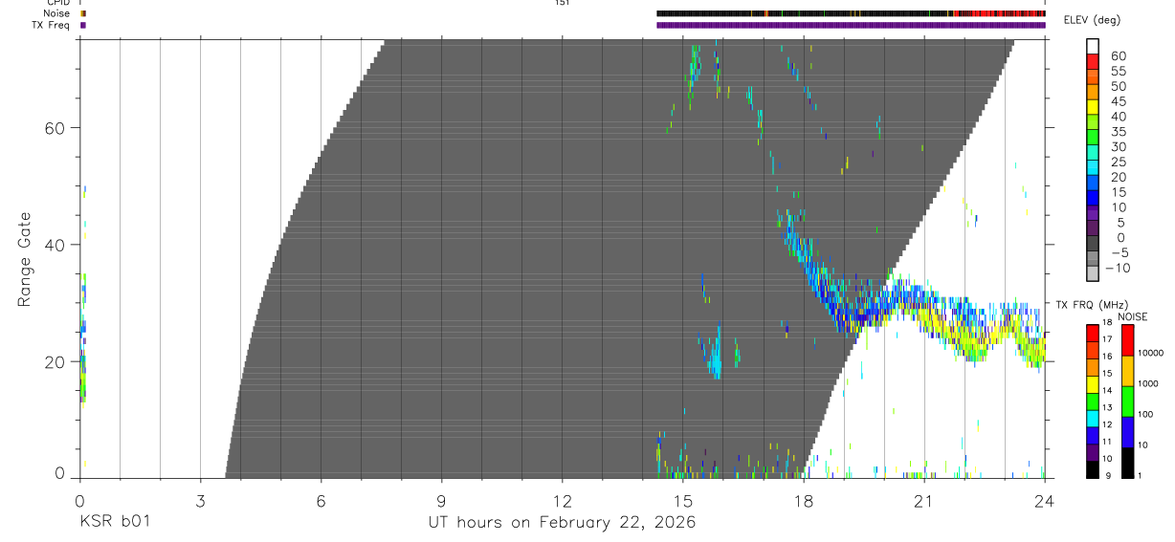Click the '151' CPID value at top
Image resolution: width=1175 pixels, height=542 pixels.
tap(562, 3)
